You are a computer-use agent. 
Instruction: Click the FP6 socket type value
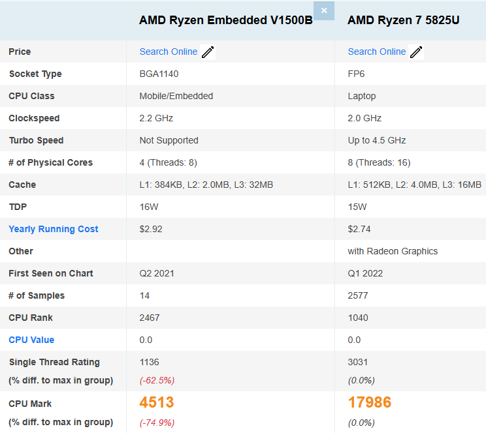(x=355, y=74)
